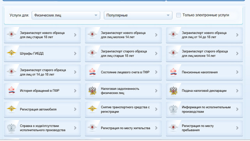250x141 pixels.
Task: Click emblem icon beside Регистрация по месту жительства
Action: tap(92, 127)
